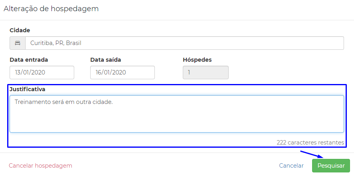Image resolution: width=354 pixels, height=176 pixels.
Task: Click the green Pesquisar button
Action: pyautogui.click(x=331, y=166)
